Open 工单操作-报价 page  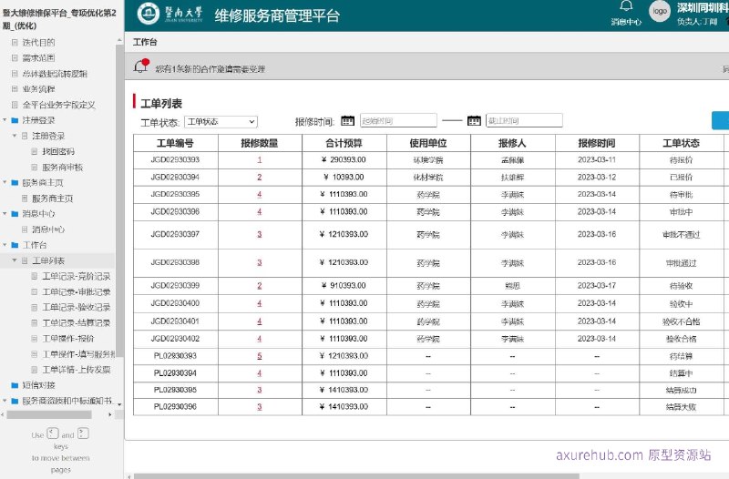tap(67, 339)
